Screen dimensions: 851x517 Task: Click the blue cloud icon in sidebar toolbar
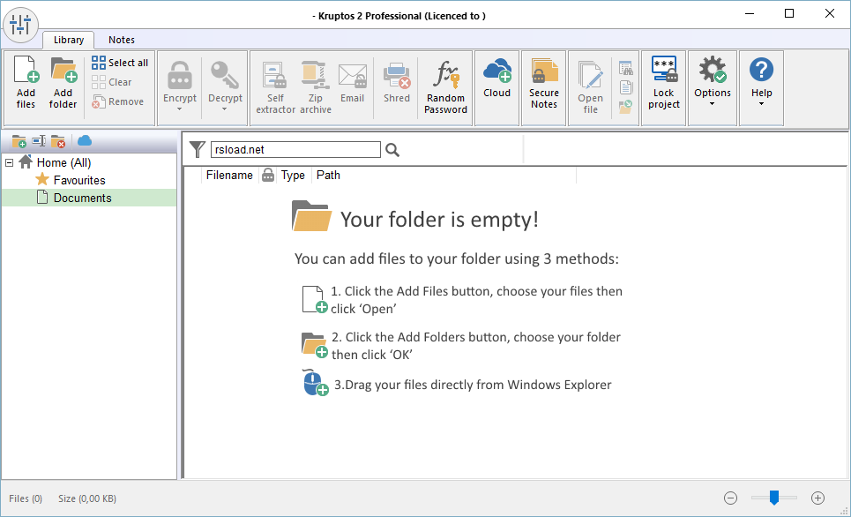click(x=85, y=141)
